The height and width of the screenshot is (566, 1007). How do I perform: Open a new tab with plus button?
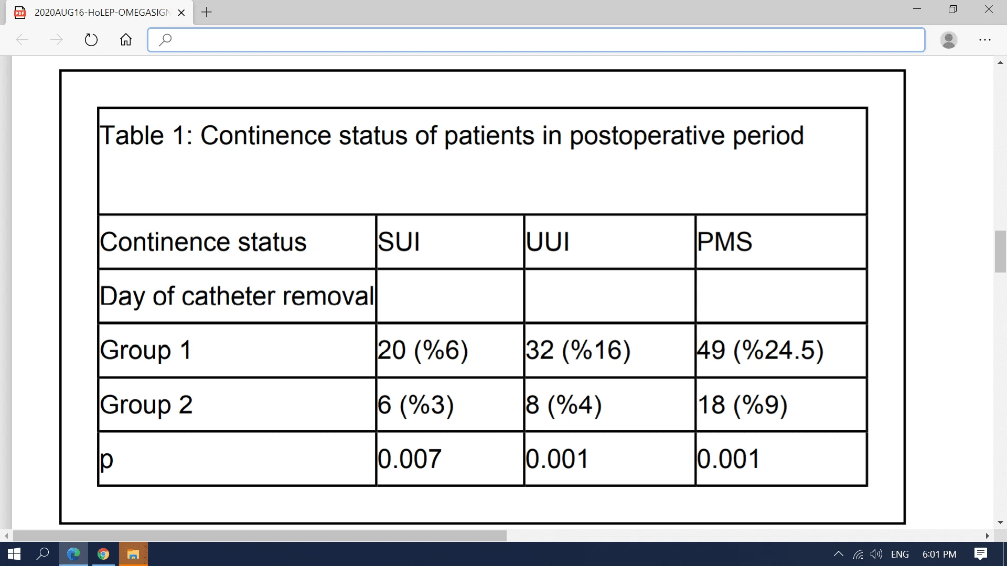click(x=207, y=12)
